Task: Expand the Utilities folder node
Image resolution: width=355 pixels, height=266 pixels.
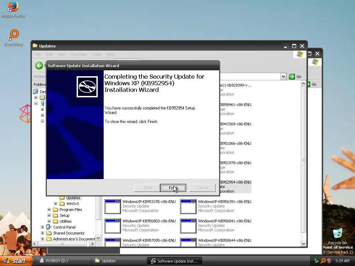Action: [x=49, y=221]
